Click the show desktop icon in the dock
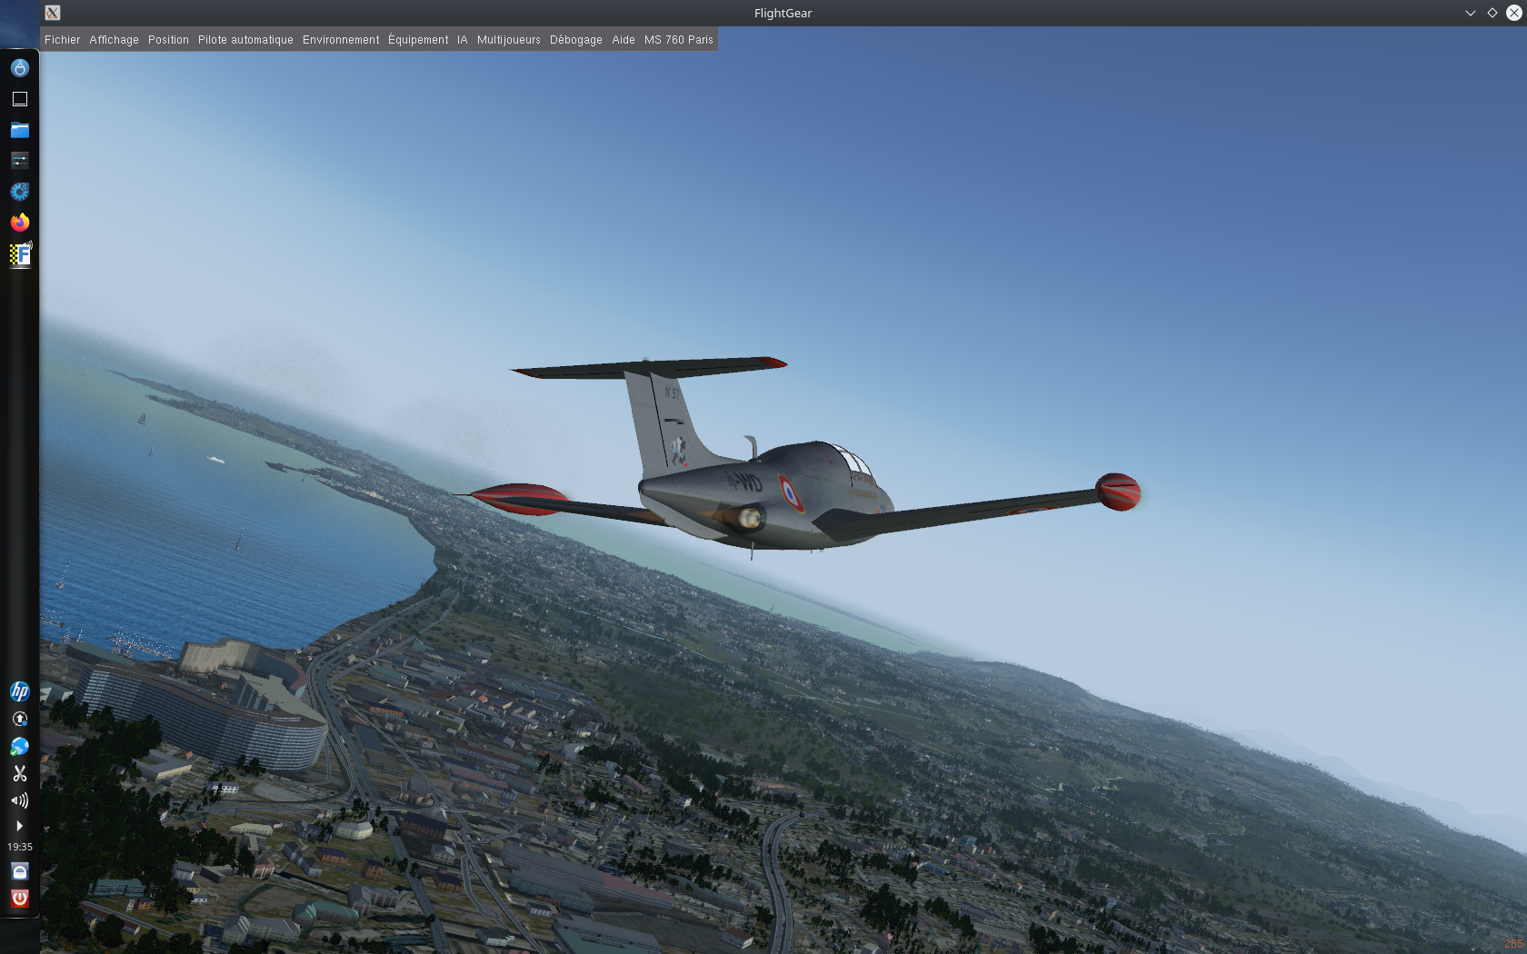1527x954 pixels. click(x=19, y=99)
